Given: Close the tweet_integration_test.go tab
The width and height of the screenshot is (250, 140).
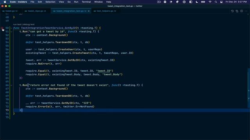Looking at the screenshot, I should coord(89,11).
